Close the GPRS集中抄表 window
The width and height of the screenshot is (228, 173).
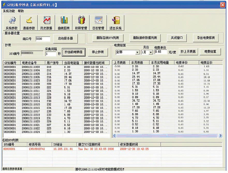(223, 5)
